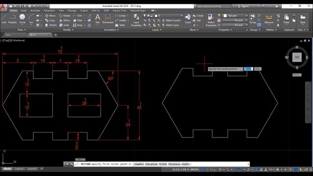This screenshot has height=176, width=313.
Task: Open the Measure utility
Action: (x=269, y=19)
